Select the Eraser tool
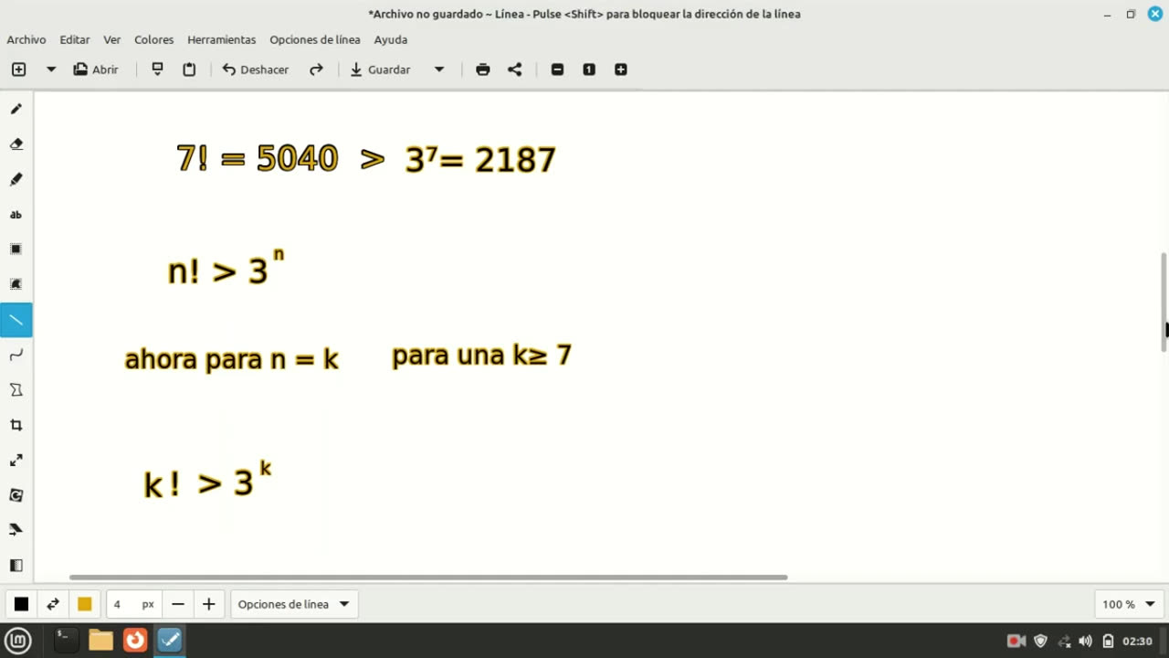The image size is (1169, 658). [x=16, y=144]
